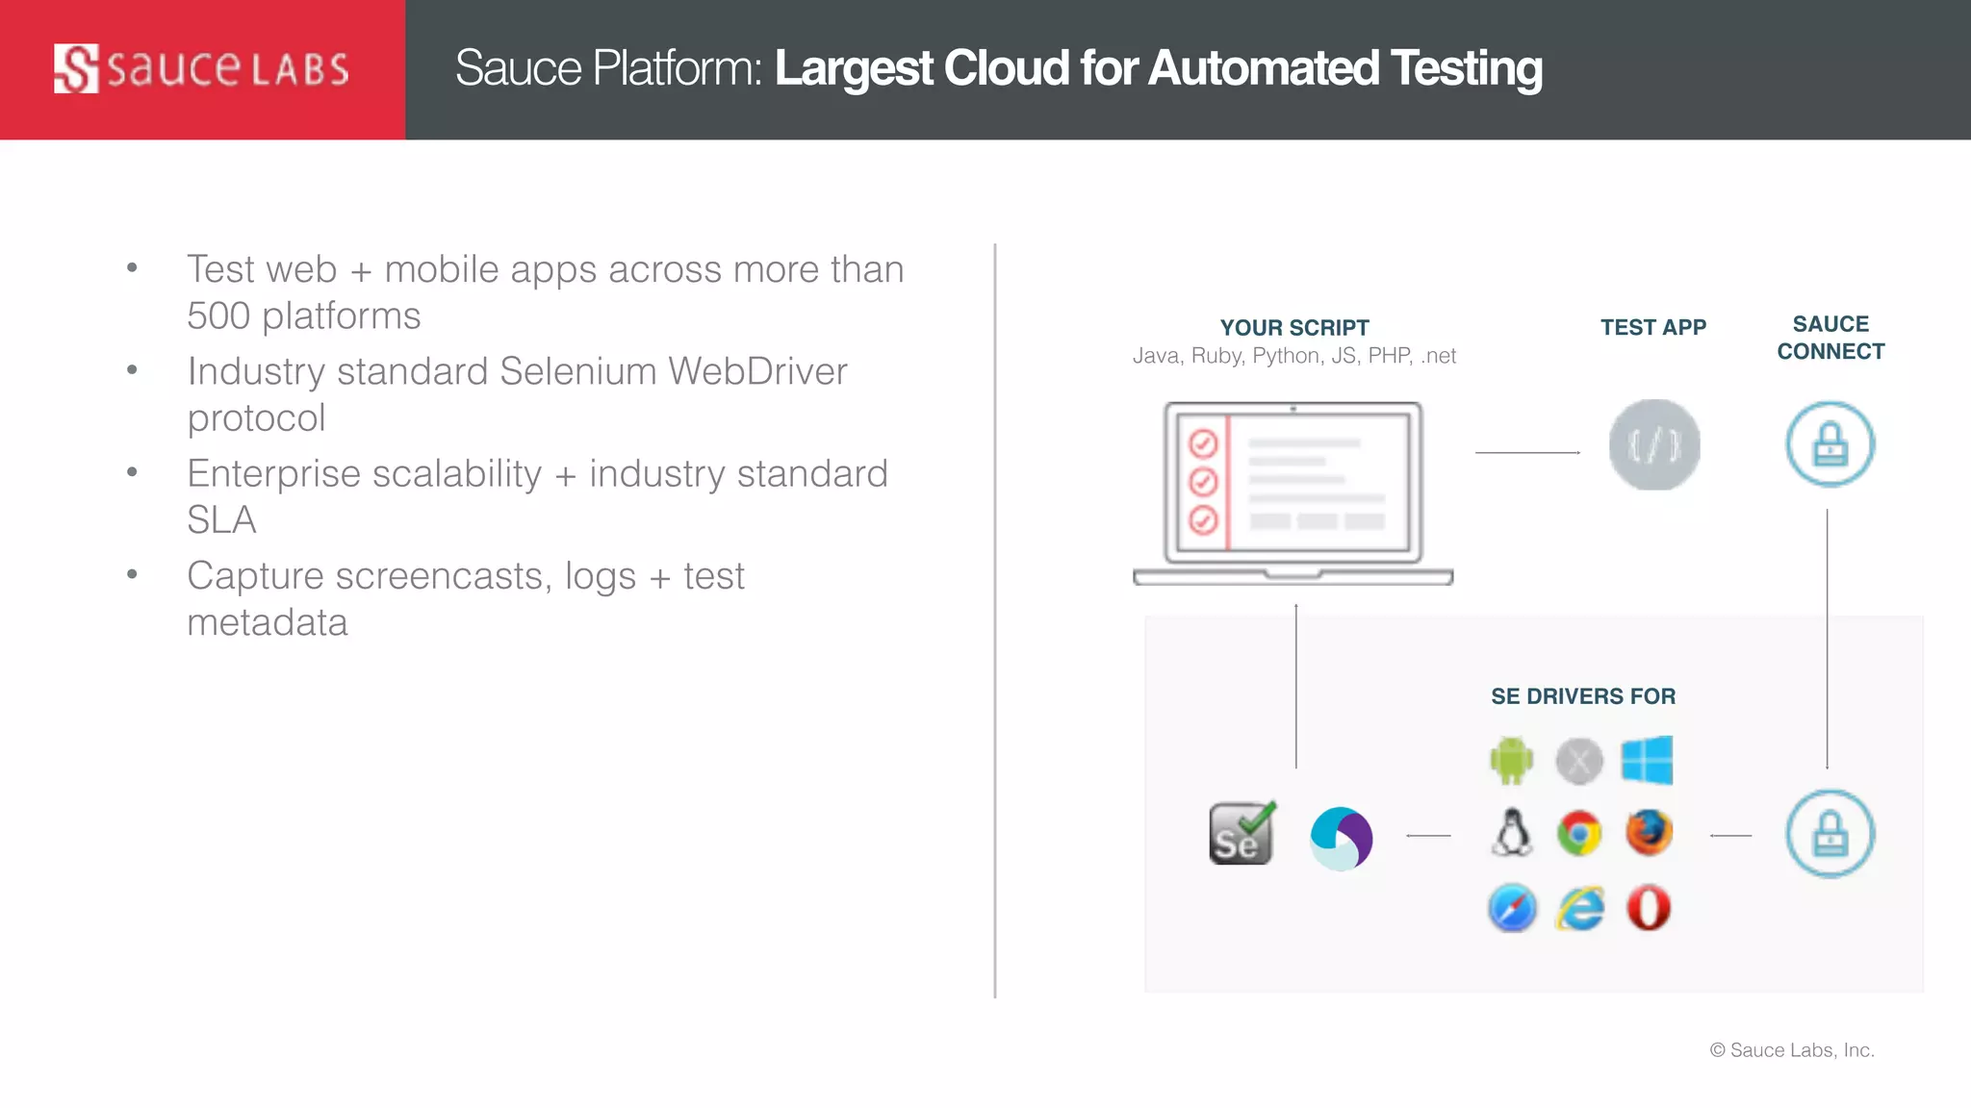The width and height of the screenshot is (1971, 1108).
Task: Click the gray Test App code icon
Action: point(1654,444)
